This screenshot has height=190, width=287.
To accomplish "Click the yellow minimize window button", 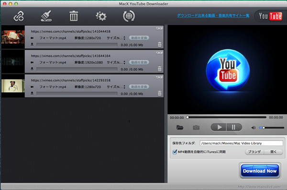I will tap(11, 4).
